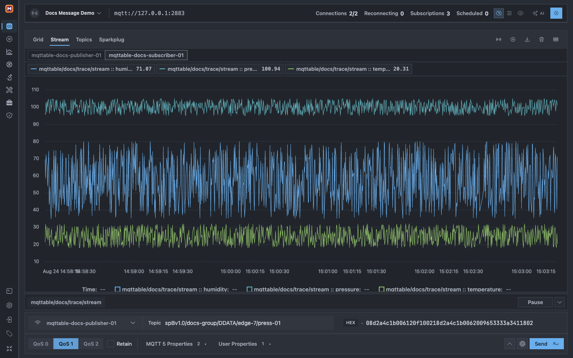Screen dimensions: 573x358
Task: Click the MQTTable logo icon
Action: (x=9, y=8)
